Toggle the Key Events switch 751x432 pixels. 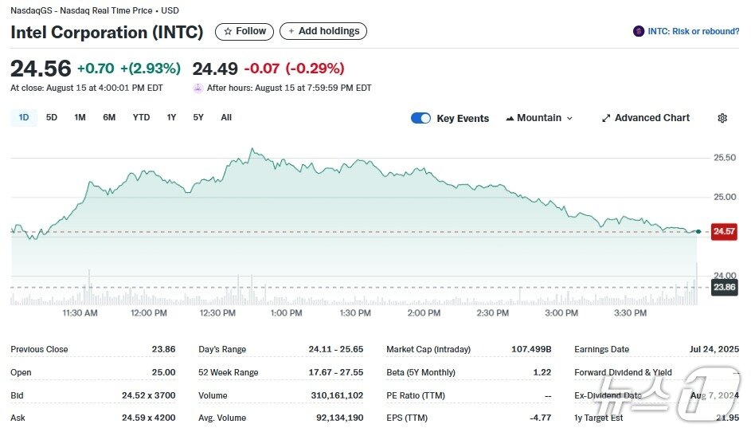[420, 118]
